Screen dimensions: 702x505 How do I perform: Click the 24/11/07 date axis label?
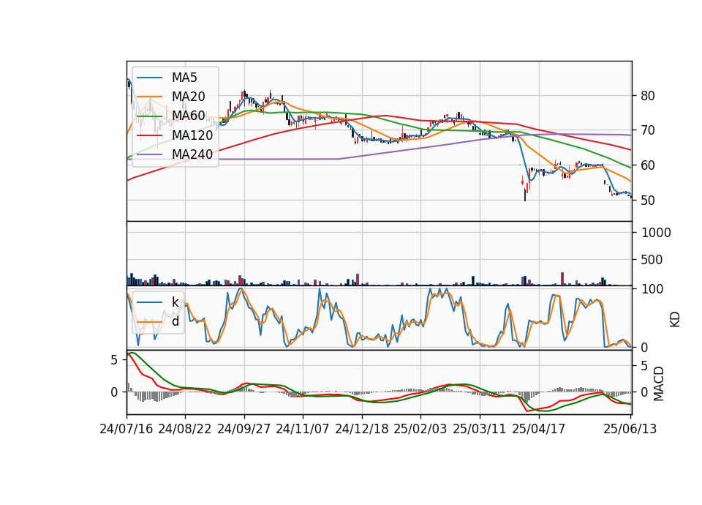pos(303,429)
